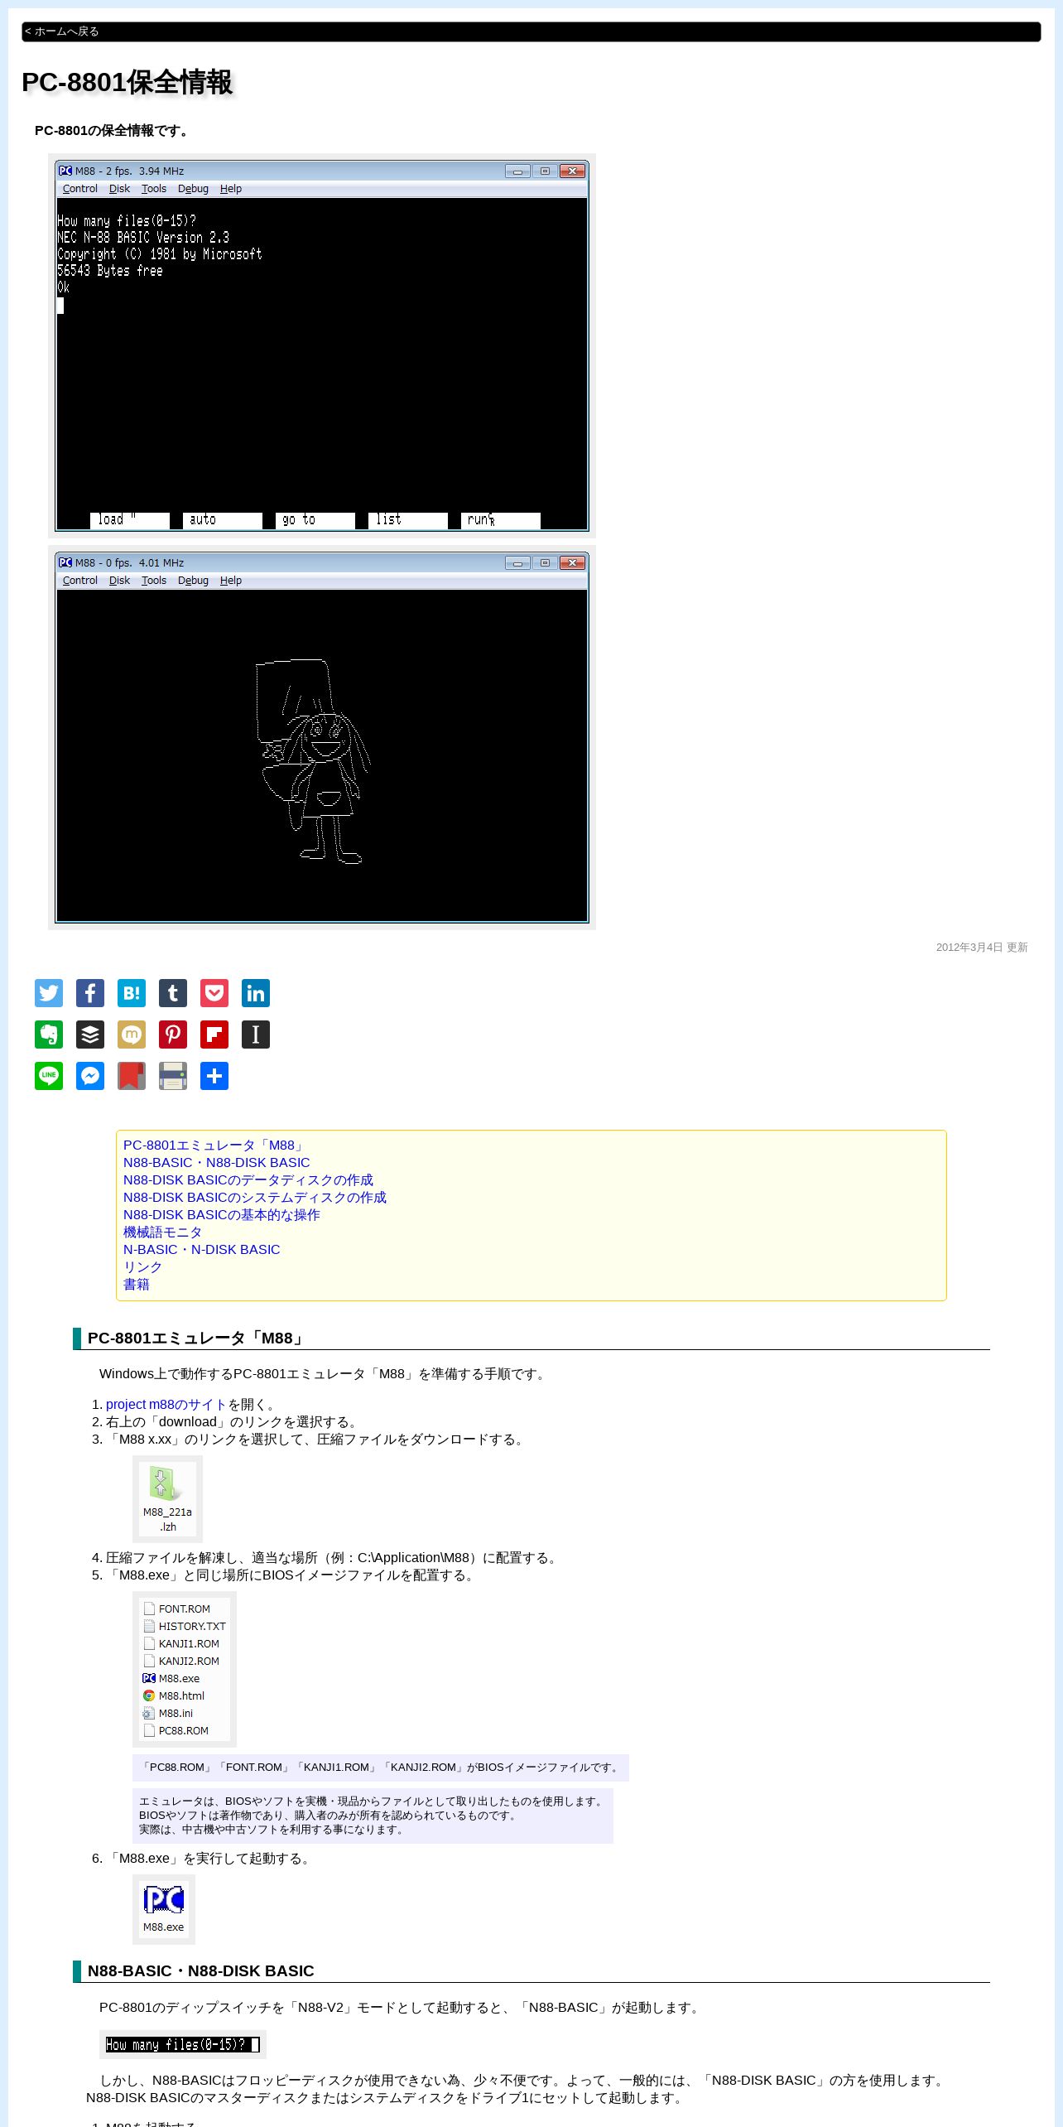
Task: Share page via the mixi icon
Action: tap(132, 1035)
